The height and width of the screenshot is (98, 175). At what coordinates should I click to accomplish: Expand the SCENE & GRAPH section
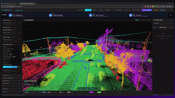[x=11, y=81]
